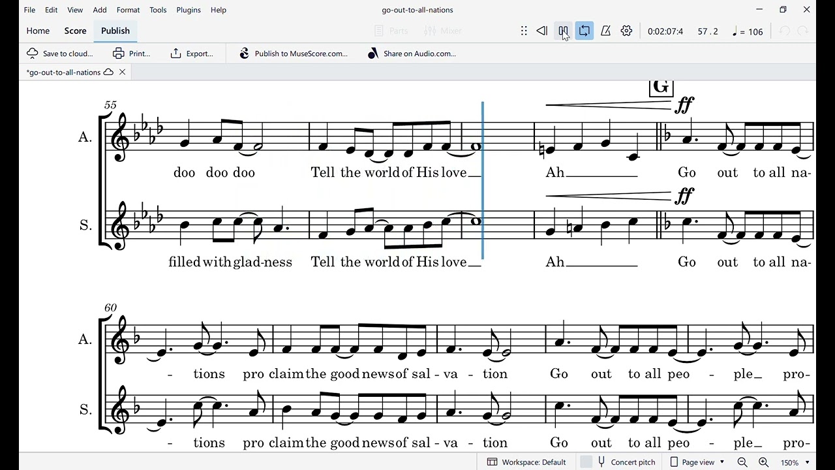This screenshot has width=835, height=470.
Task: Select the Publish tab
Action: 115,31
